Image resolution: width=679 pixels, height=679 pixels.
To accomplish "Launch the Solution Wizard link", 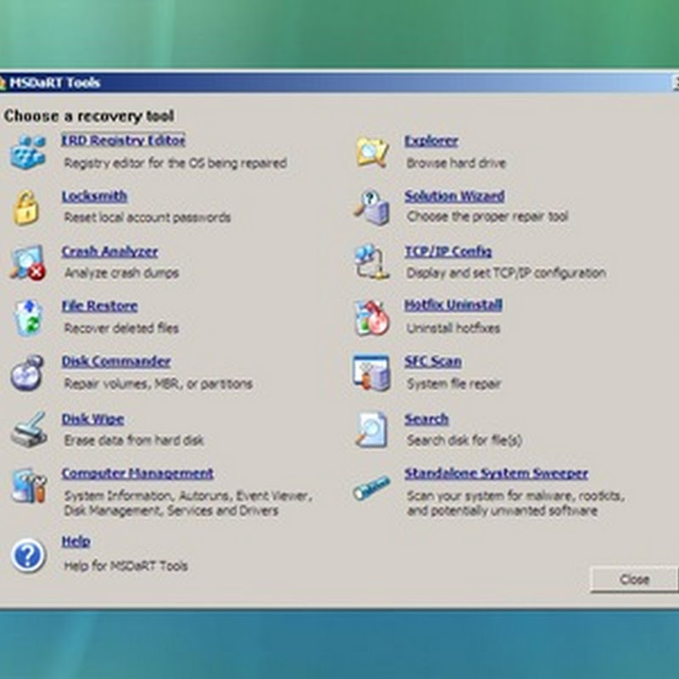I will point(454,196).
